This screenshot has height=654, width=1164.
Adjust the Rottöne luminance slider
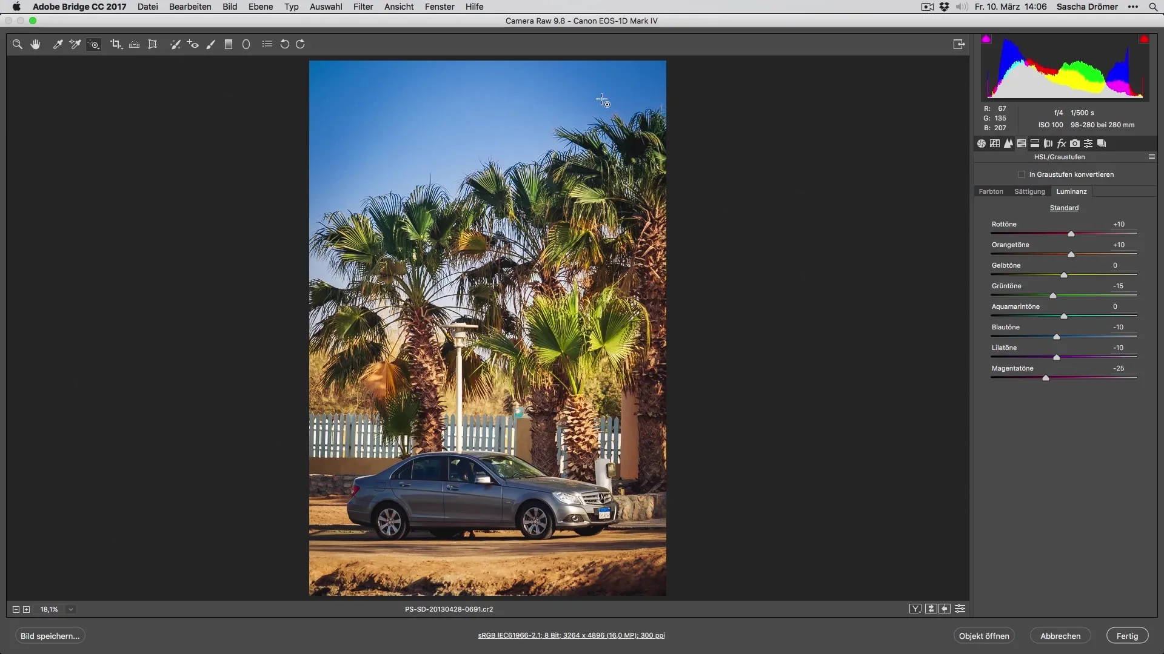(x=1071, y=234)
